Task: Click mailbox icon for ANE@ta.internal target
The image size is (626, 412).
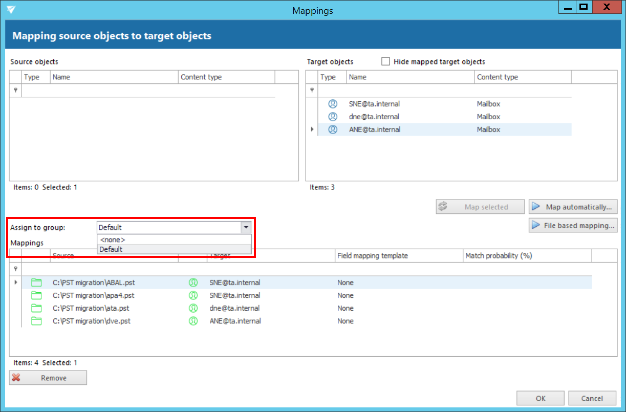Action: (x=333, y=129)
